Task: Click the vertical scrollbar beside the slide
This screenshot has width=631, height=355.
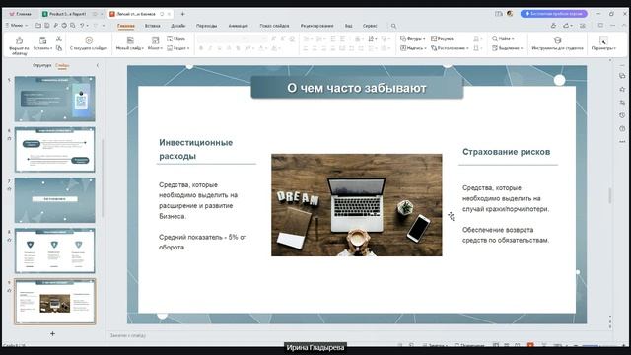Action: [610, 195]
